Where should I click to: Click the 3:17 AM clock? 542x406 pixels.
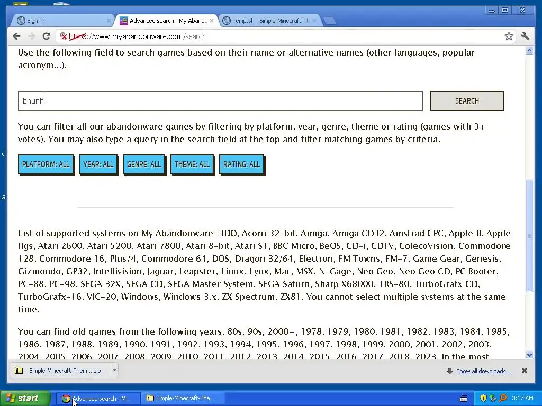pos(522,399)
